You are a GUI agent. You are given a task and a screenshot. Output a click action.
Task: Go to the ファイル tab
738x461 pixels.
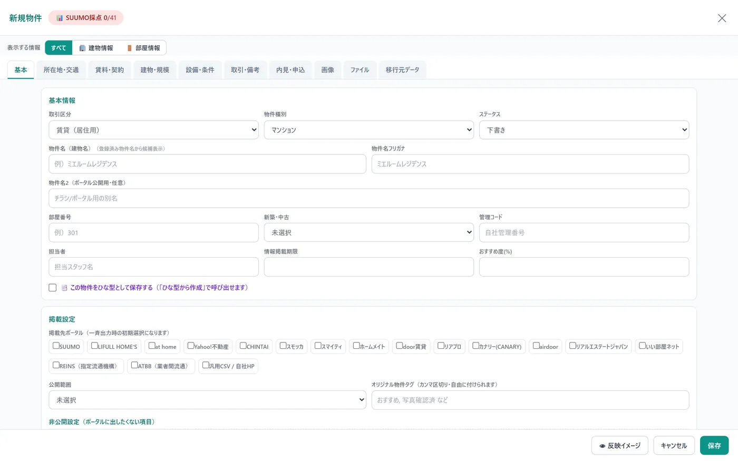coord(360,70)
